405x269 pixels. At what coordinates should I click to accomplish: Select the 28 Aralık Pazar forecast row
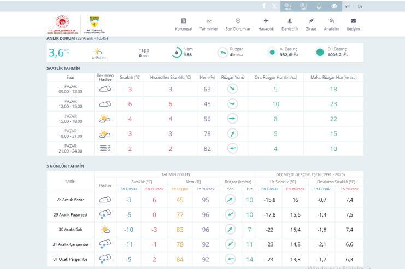tap(70, 200)
